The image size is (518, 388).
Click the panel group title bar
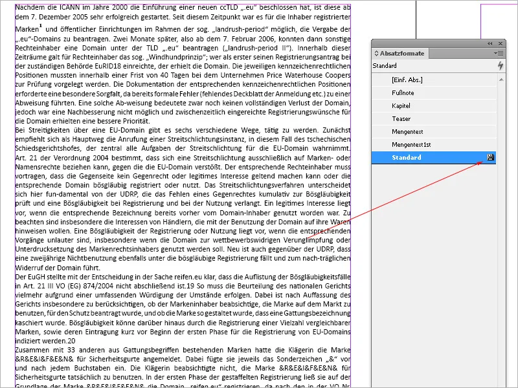(x=427, y=43)
